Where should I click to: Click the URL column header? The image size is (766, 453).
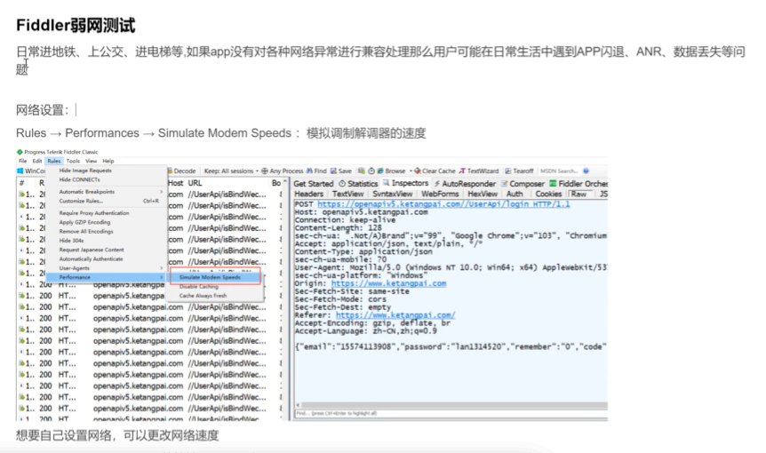195,183
